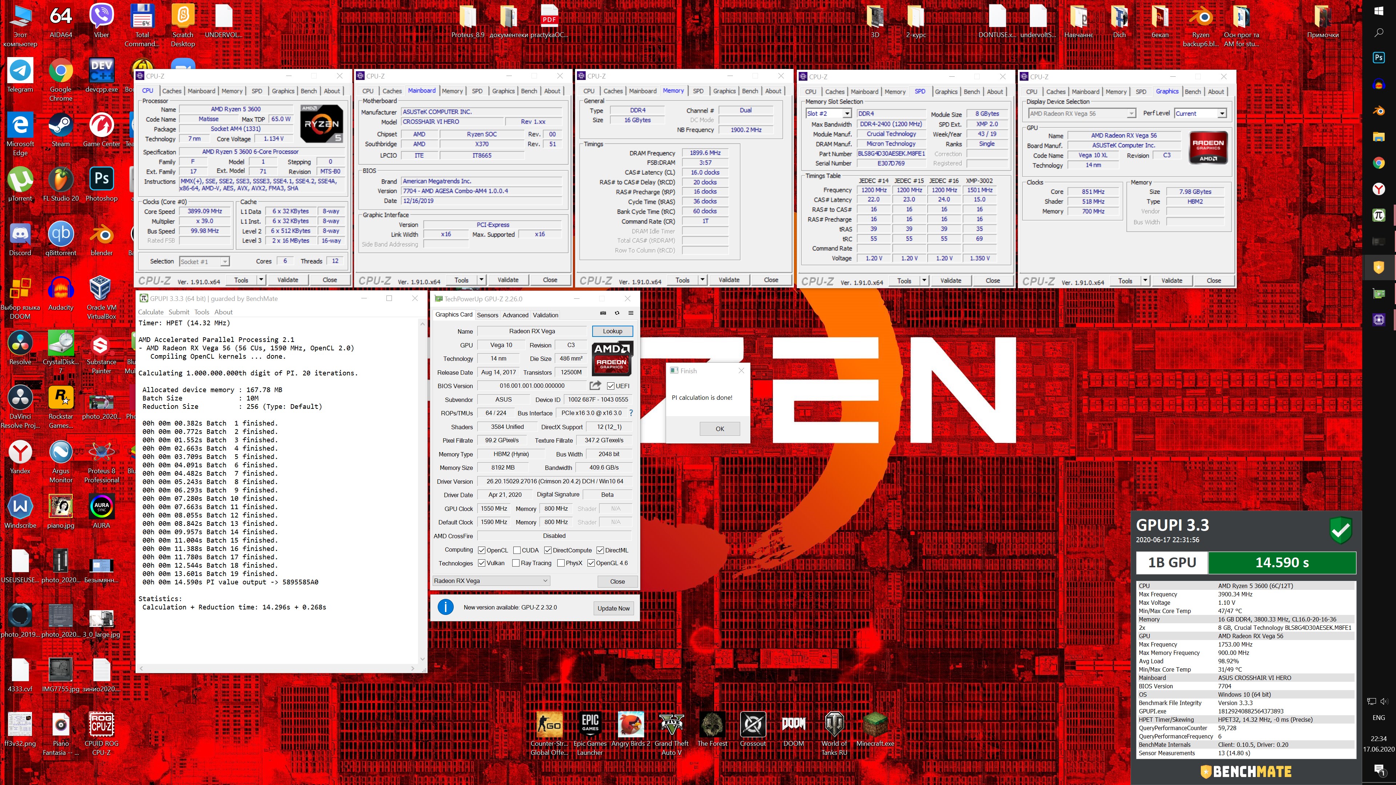Toggle the UEFI checkbox in GPU-Z
This screenshot has height=785, width=1396.
pyautogui.click(x=611, y=386)
